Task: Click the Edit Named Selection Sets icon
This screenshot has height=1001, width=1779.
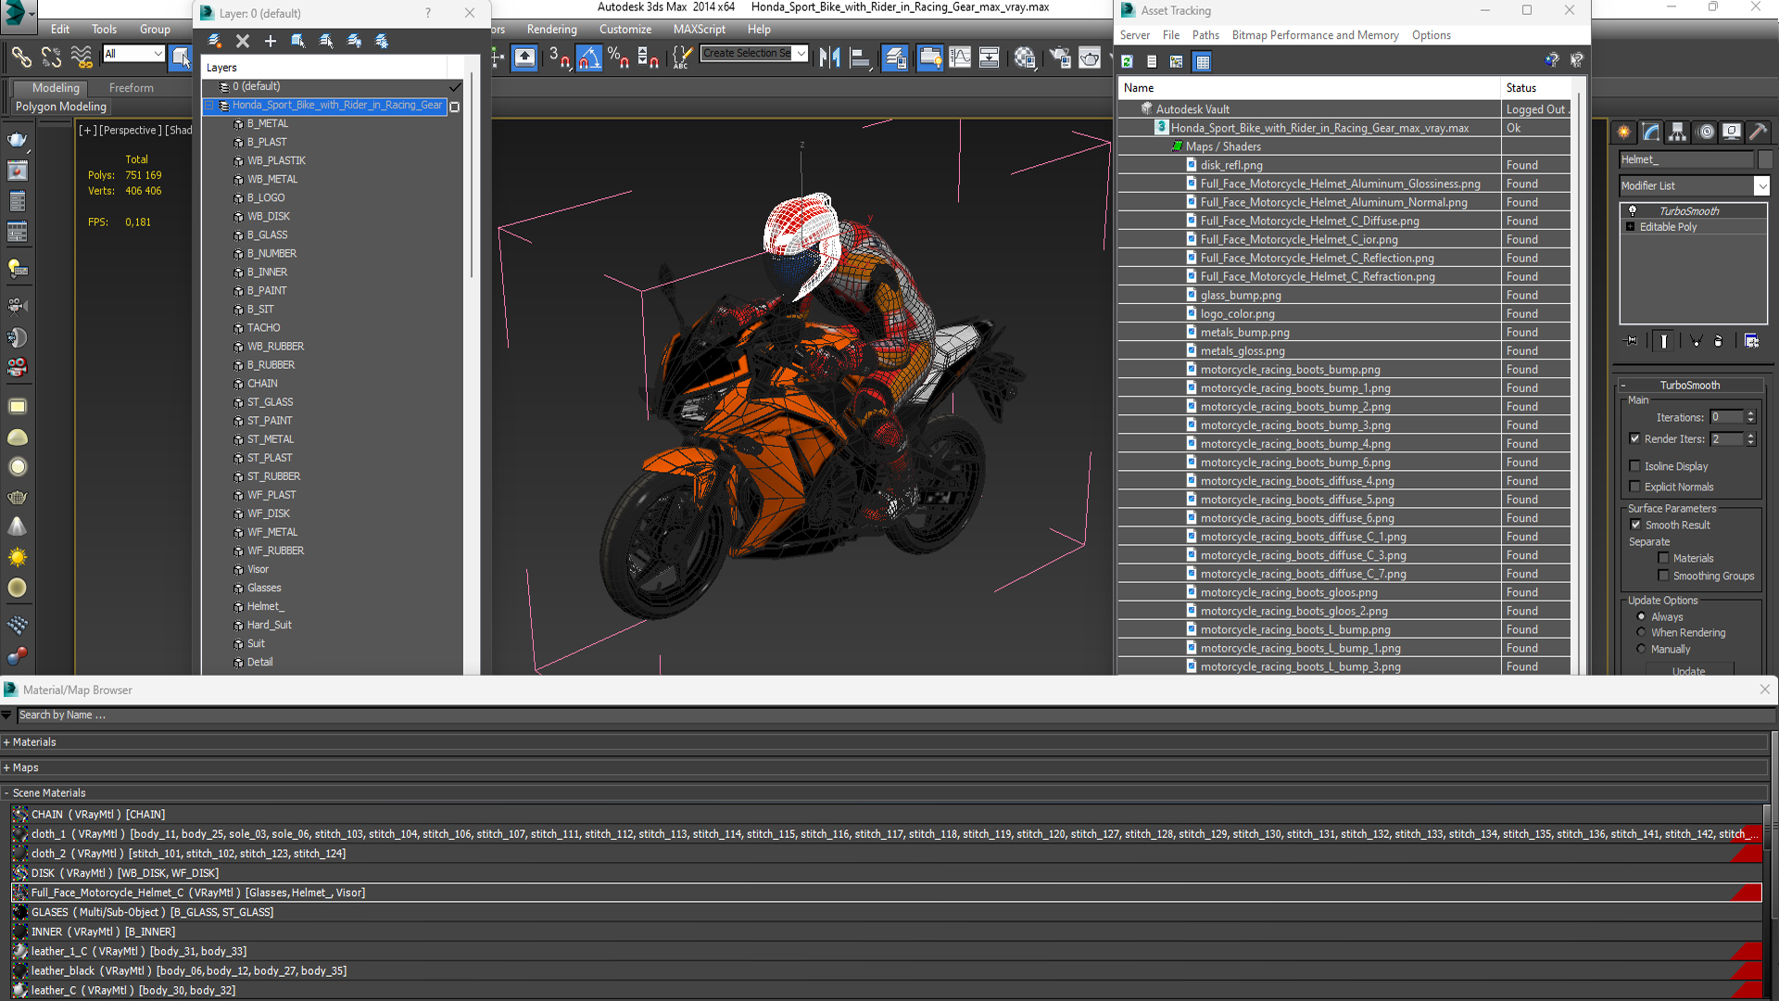Action: point(681,58)
